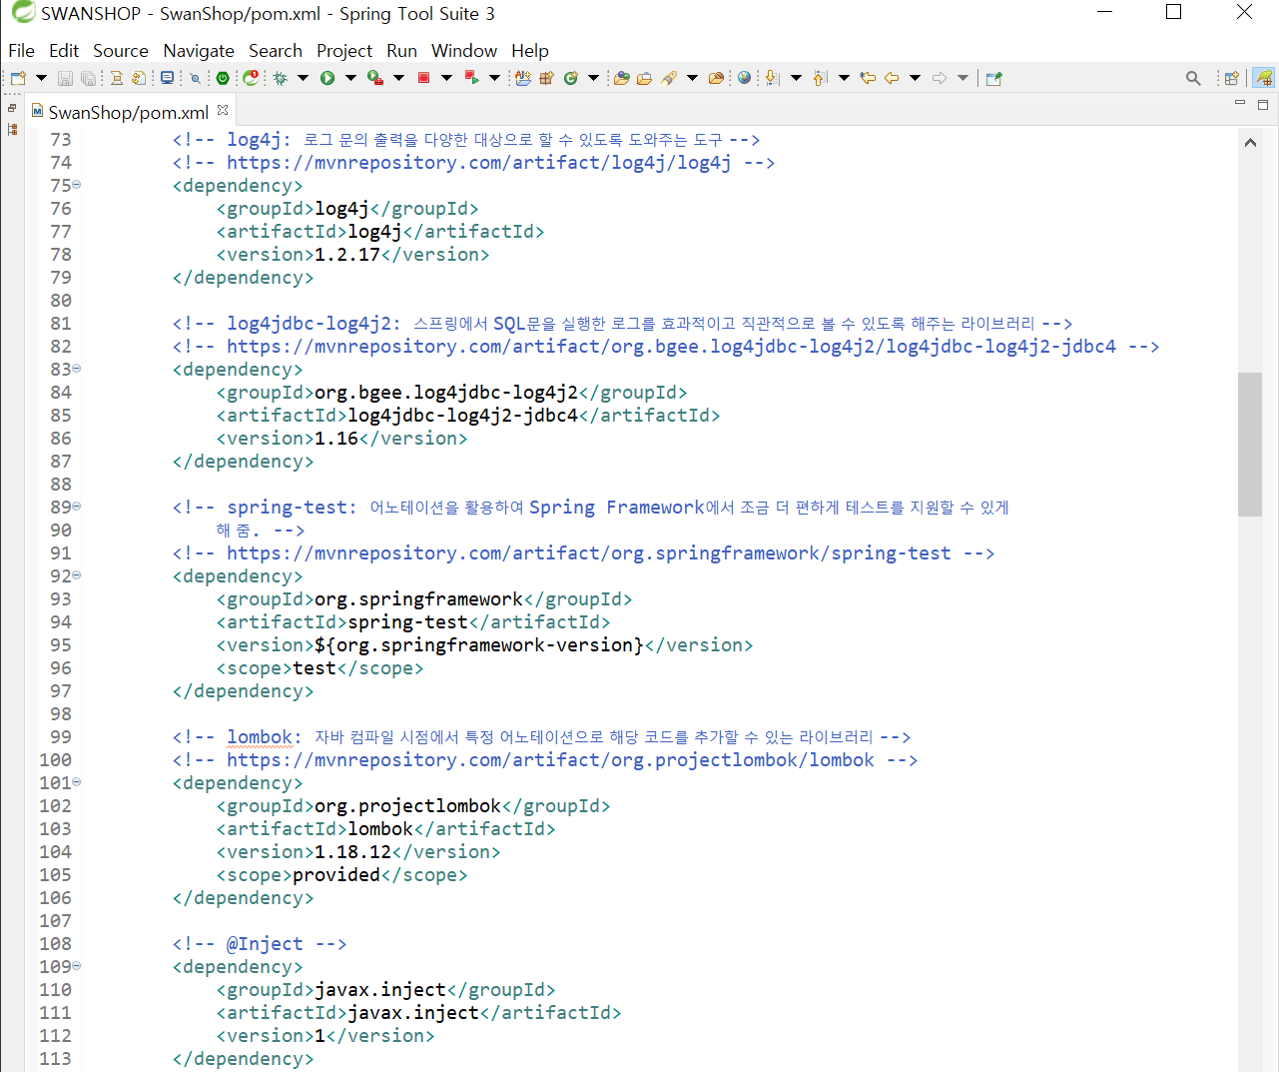Open the New wizard dropdown arrow
The height and width of the screenshot is (1072, 1279).
41,78
